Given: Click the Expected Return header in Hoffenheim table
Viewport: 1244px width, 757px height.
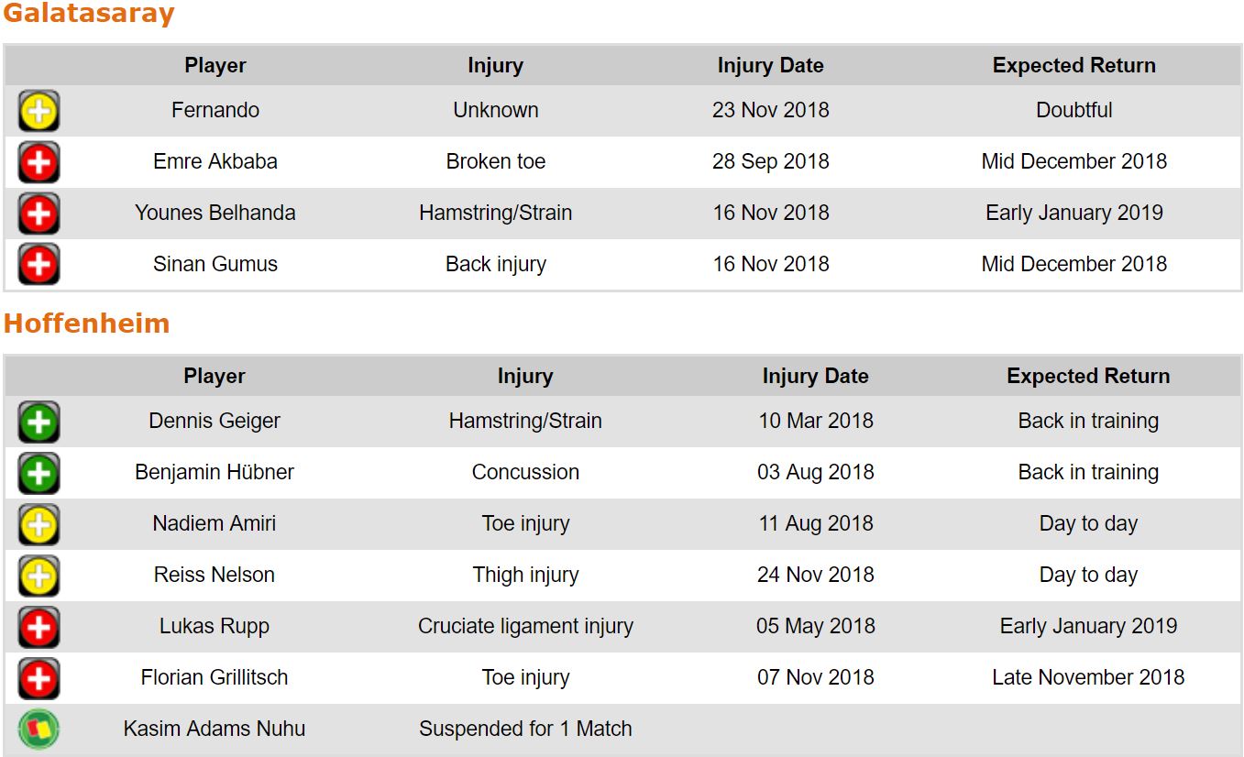Looking at the screenshot, I should point(1088,376).
